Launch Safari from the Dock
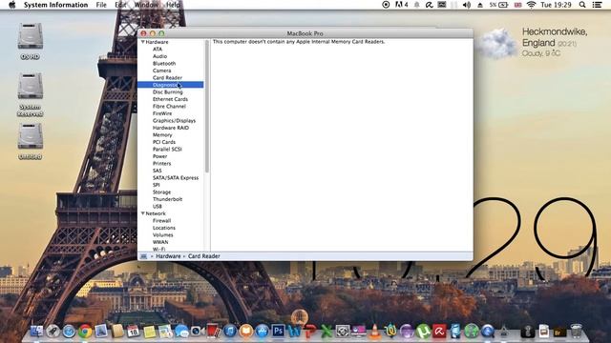Screen dimensions: 611x343 coord(69,332)
